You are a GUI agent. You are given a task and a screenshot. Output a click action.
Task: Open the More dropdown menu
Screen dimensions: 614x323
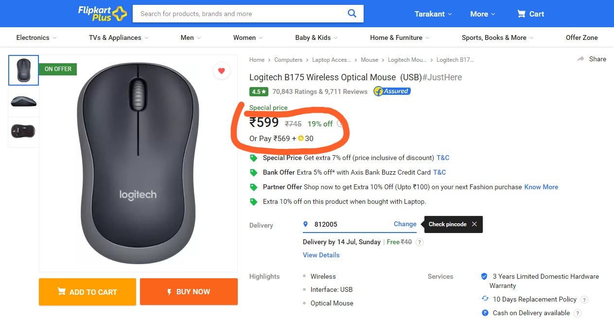[482, 14]
